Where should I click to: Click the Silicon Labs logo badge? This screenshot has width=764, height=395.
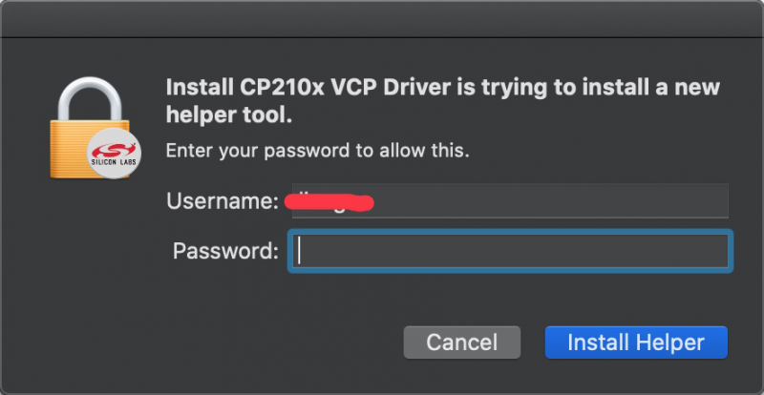pos(114,154)
